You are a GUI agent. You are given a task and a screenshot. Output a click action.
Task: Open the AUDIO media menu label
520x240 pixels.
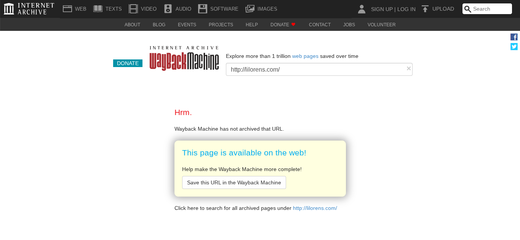coord(183,9)
